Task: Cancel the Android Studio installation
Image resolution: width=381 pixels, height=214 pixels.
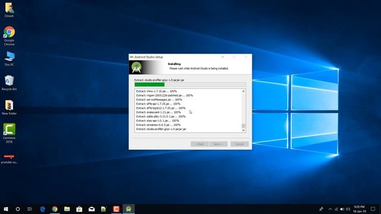Action: tap(239, 144)
